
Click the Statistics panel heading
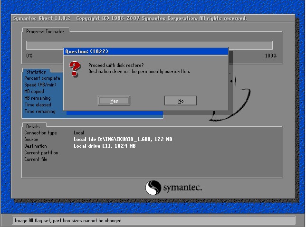[36, 72]
